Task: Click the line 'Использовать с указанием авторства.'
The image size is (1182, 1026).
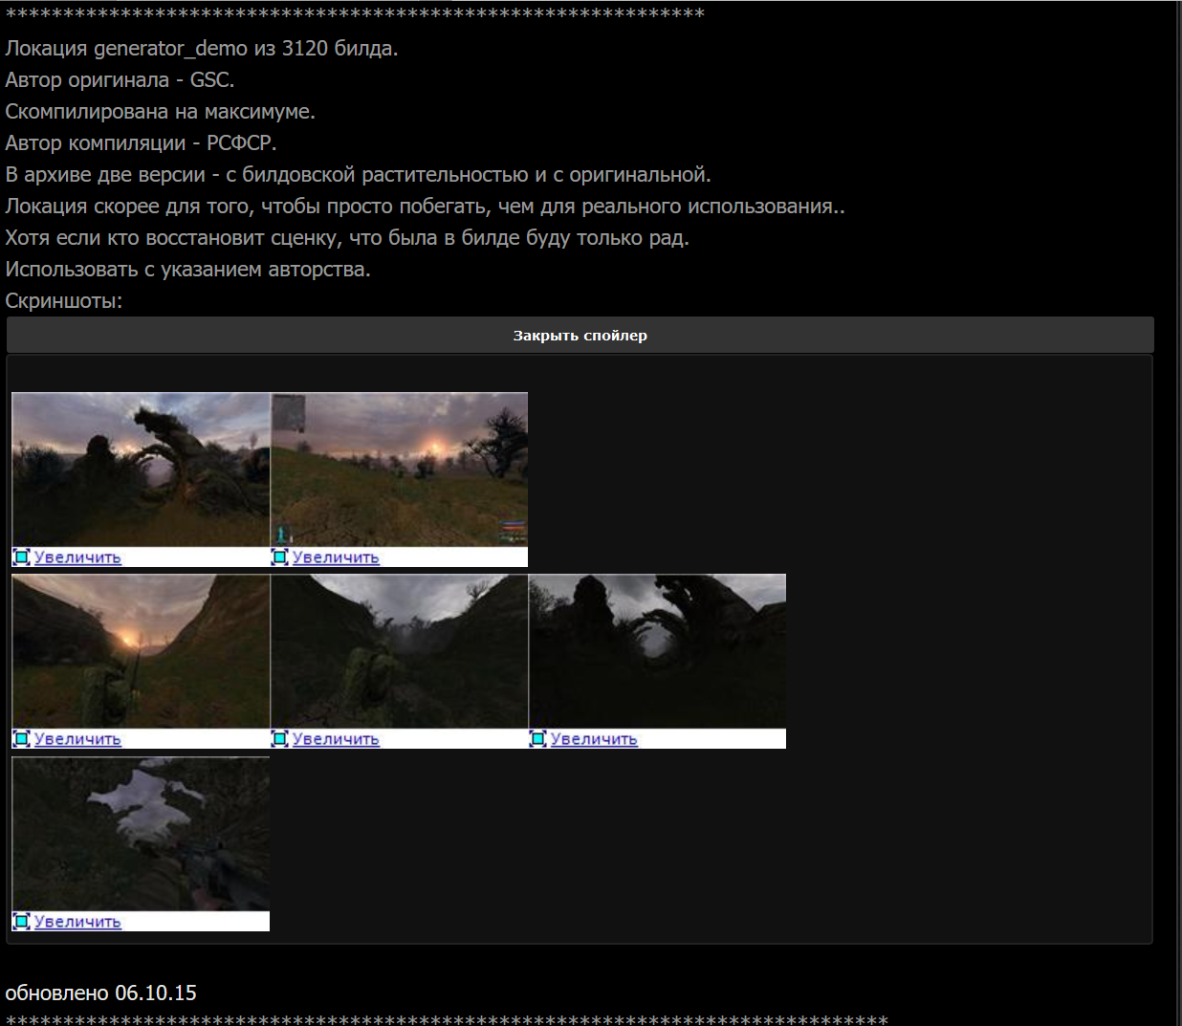Action: coord(187,270)
